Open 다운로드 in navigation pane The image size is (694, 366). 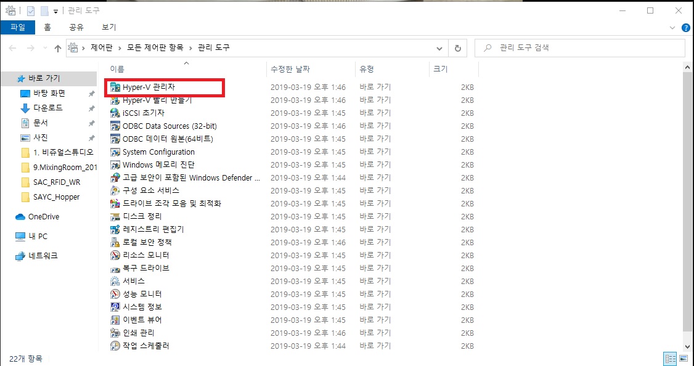[x=48, y=108]
